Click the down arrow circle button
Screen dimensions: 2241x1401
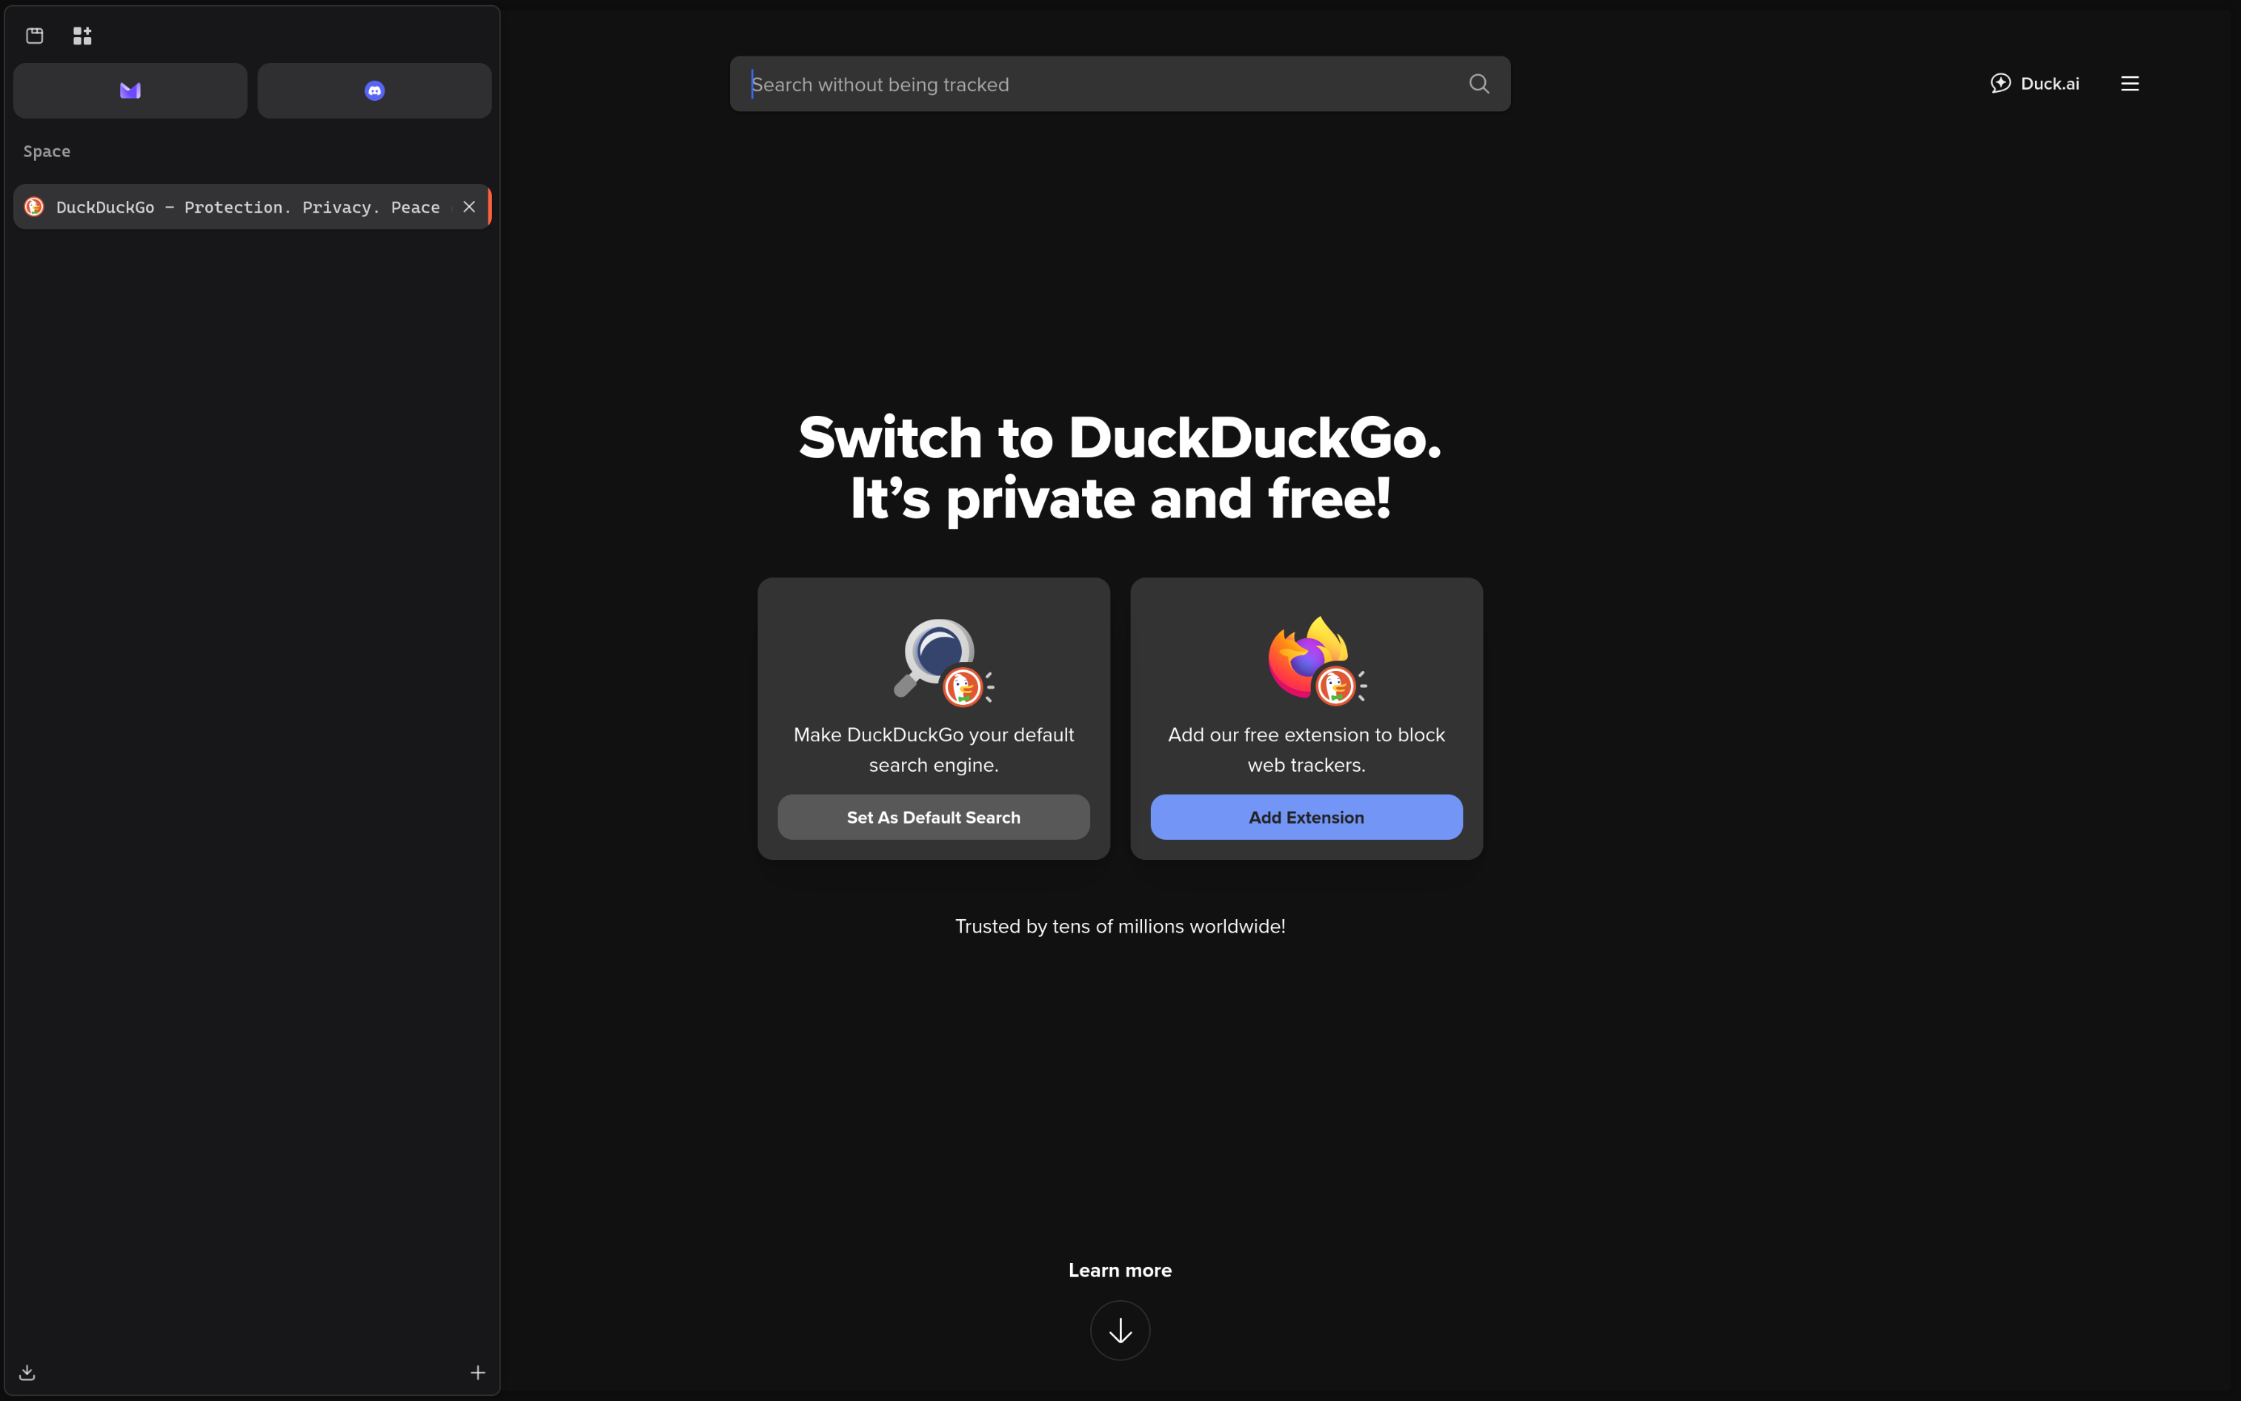coord(1120,1331)
